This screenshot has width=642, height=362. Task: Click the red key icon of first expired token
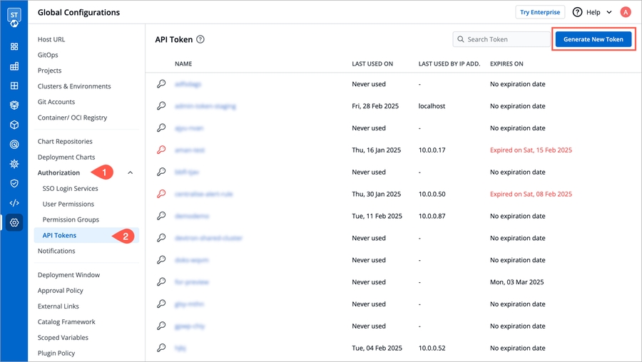click(x=161, y=150)
